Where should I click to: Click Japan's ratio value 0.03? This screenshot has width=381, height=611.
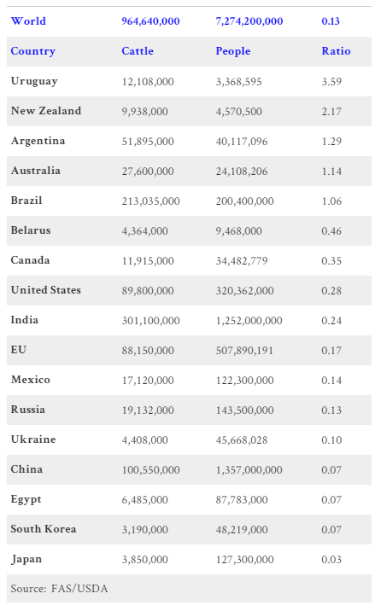331,560
